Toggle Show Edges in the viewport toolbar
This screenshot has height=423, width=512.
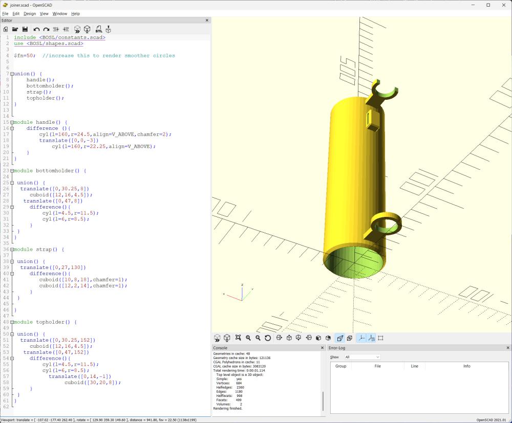(380, 338)
